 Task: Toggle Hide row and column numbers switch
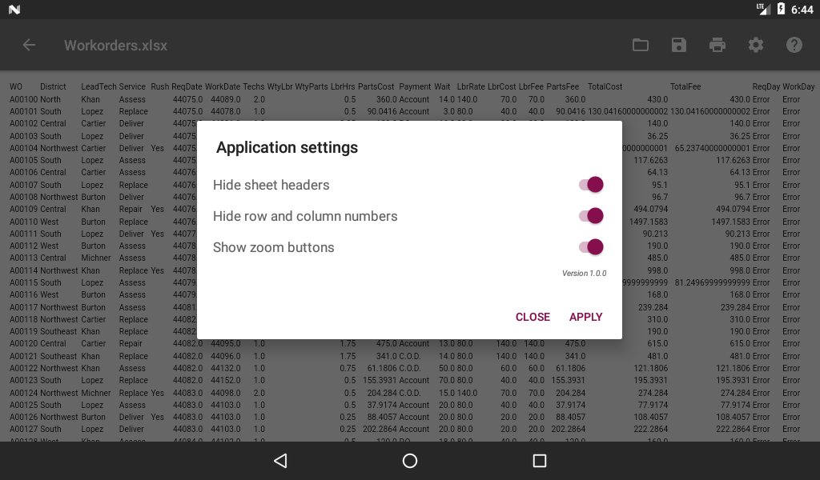tap(591, 216)
